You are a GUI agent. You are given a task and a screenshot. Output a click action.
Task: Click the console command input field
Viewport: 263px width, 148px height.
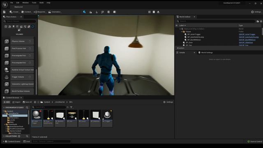click(x=51, y=141)
